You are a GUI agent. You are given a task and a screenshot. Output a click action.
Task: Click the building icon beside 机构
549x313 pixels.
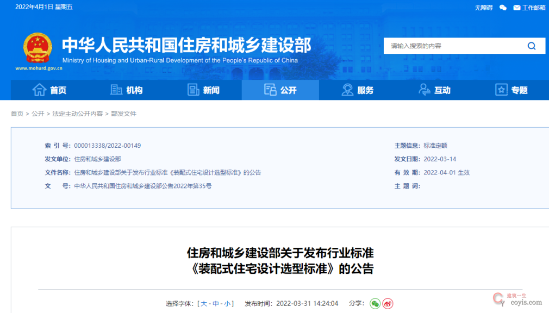point(116,90)
